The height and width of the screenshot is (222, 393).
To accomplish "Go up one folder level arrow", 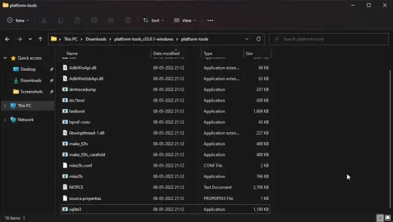I will tap(41, 39).
